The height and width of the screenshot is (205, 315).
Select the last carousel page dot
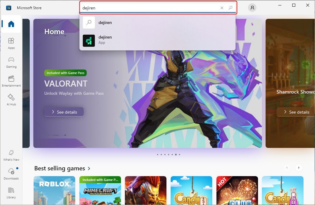point(179,155)
